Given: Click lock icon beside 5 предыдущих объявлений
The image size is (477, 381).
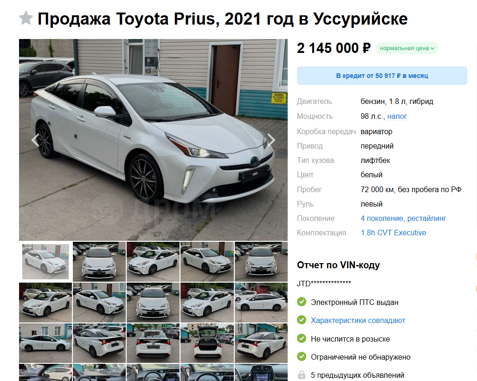Looking at the screenshot, I should click(x=302, y=375).
